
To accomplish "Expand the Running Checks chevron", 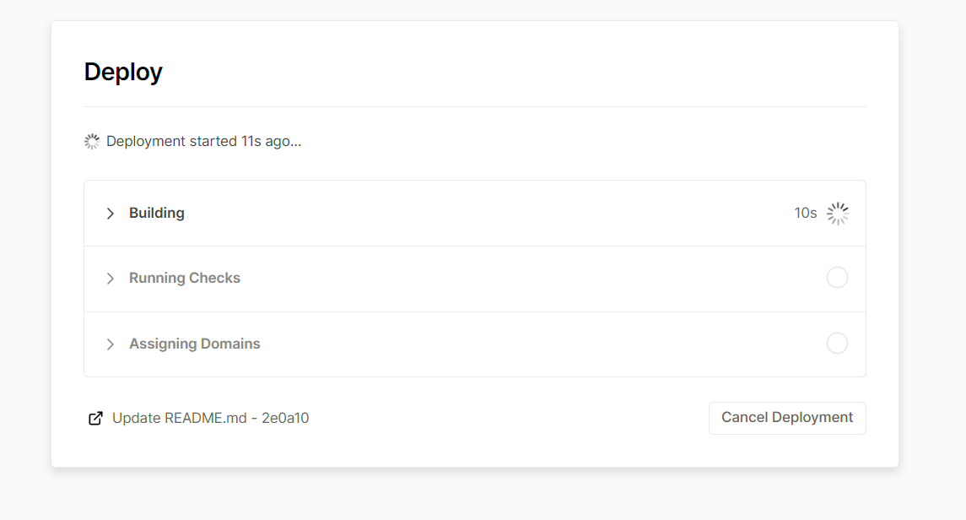I will (x=111, y=279).
